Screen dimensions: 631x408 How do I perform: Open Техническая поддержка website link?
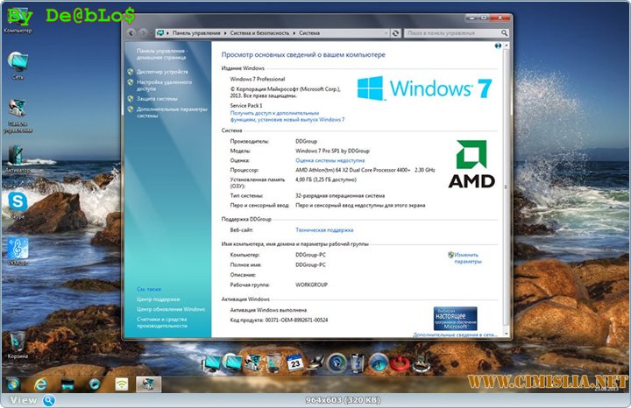click(325, 229)
